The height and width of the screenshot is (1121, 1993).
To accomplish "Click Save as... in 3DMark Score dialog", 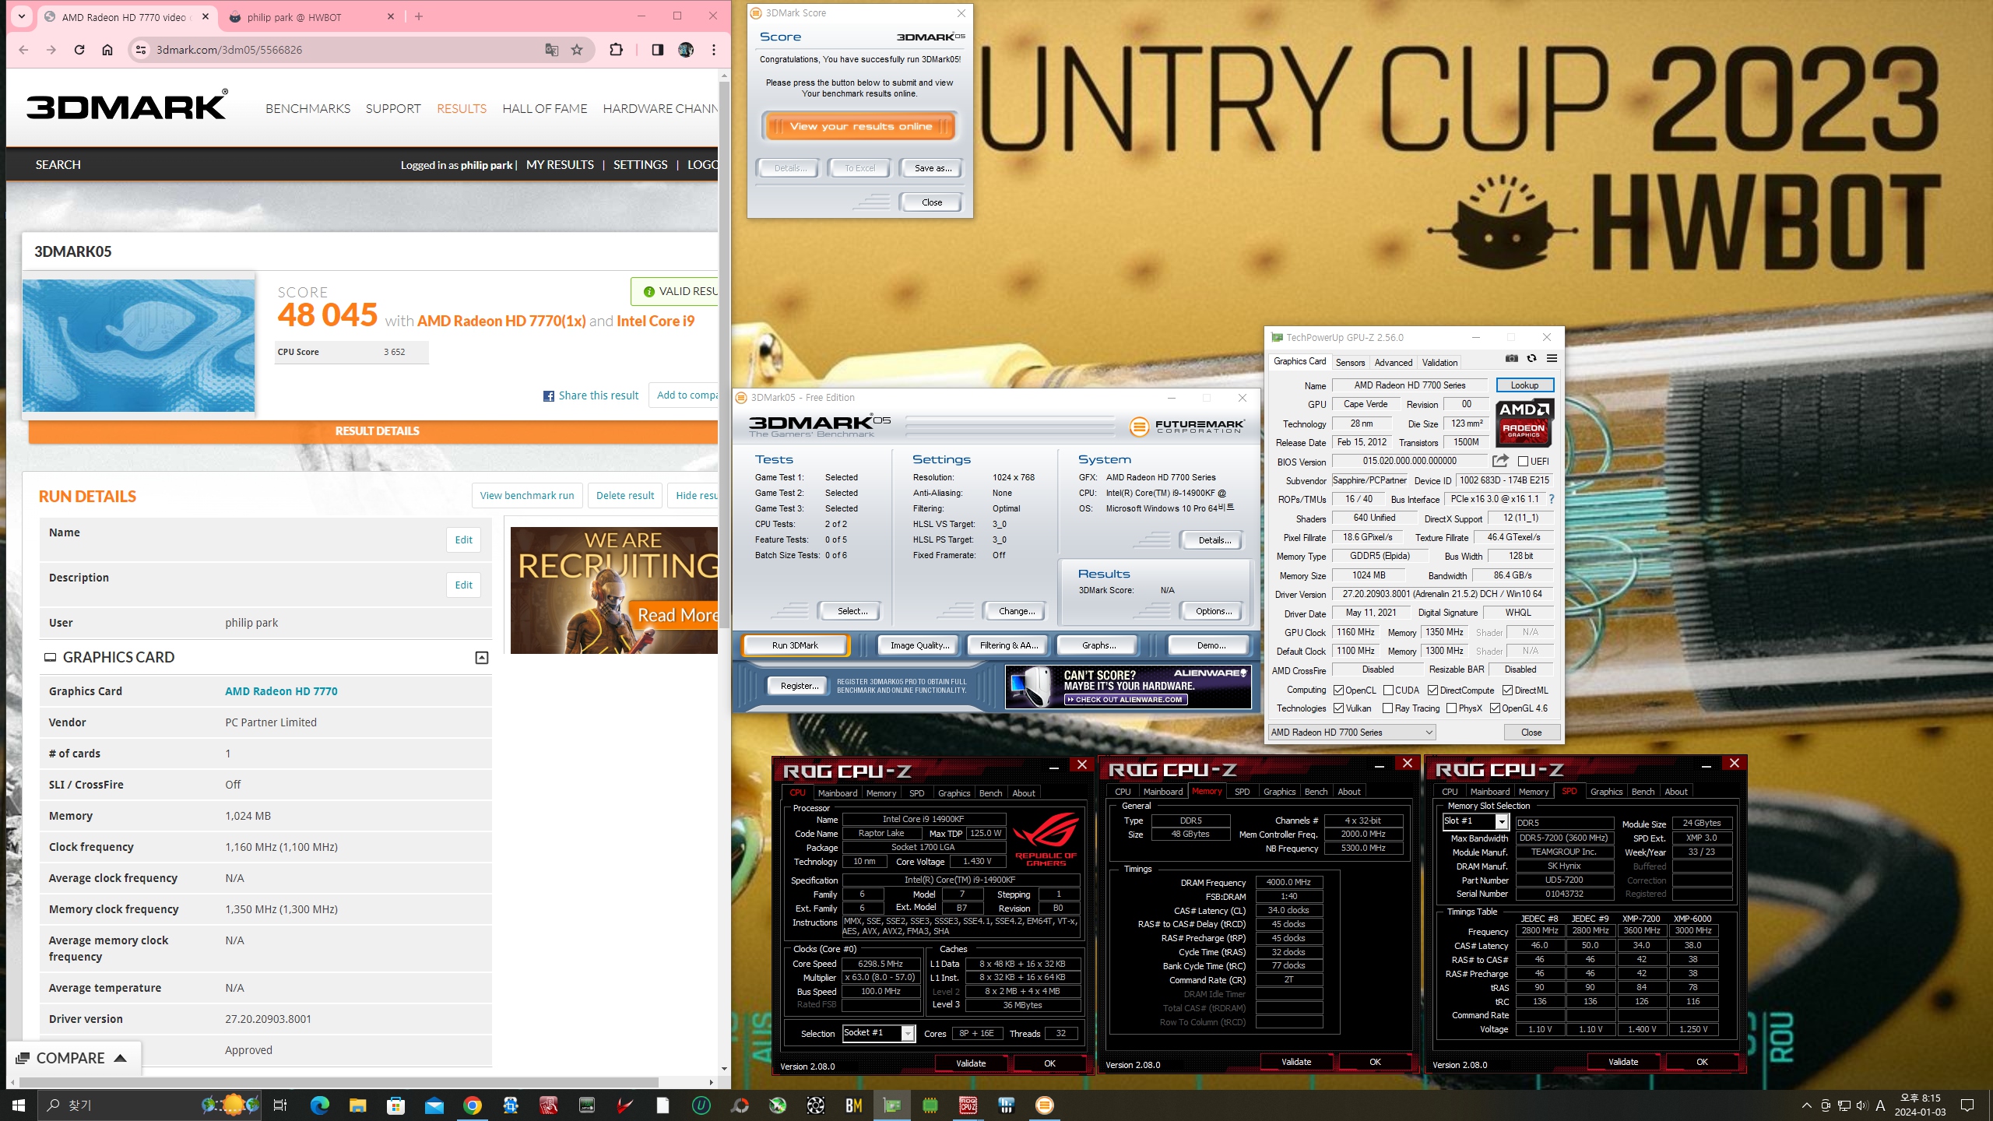I will click(933, 167).
